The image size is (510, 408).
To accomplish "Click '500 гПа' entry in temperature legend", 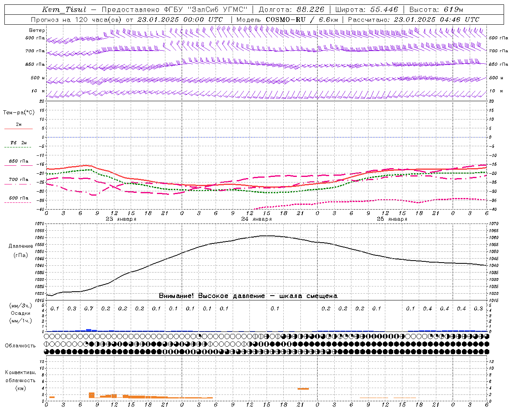I will pos(19,198).
